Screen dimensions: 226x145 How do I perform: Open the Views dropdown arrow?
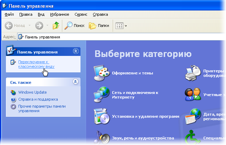[126, 26]
